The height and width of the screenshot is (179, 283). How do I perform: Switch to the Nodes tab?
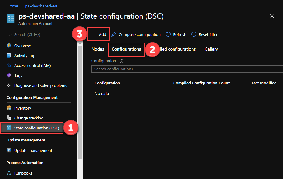pos(97,49)
